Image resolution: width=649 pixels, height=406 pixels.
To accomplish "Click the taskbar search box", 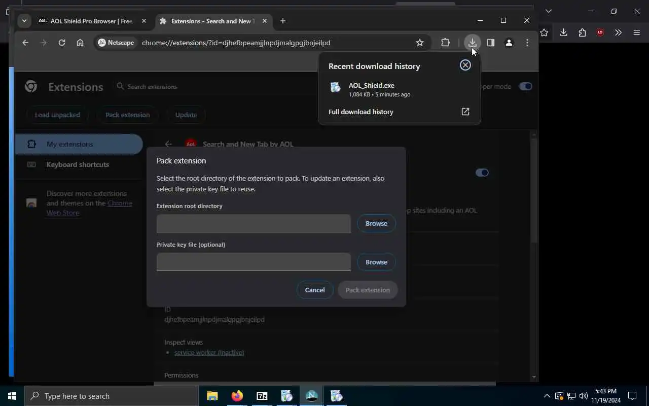I will click(x=112, y=396).
